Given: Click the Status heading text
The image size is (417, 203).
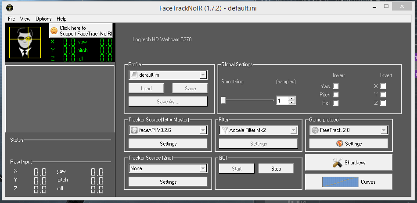Looking at the screenshot, I should coord(17,140).
